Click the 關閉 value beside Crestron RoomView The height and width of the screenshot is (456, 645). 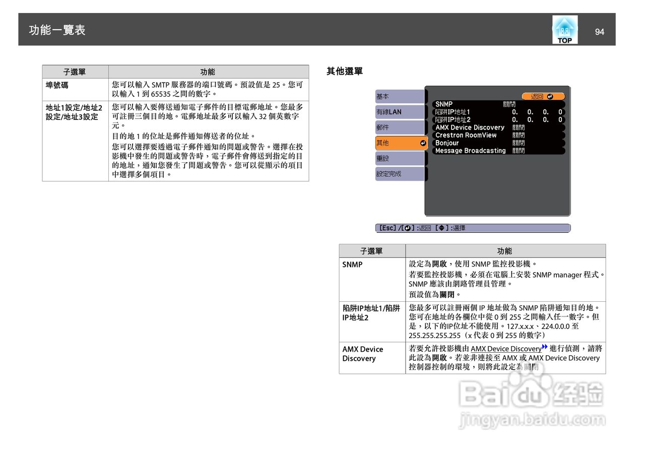click(519, 135)
